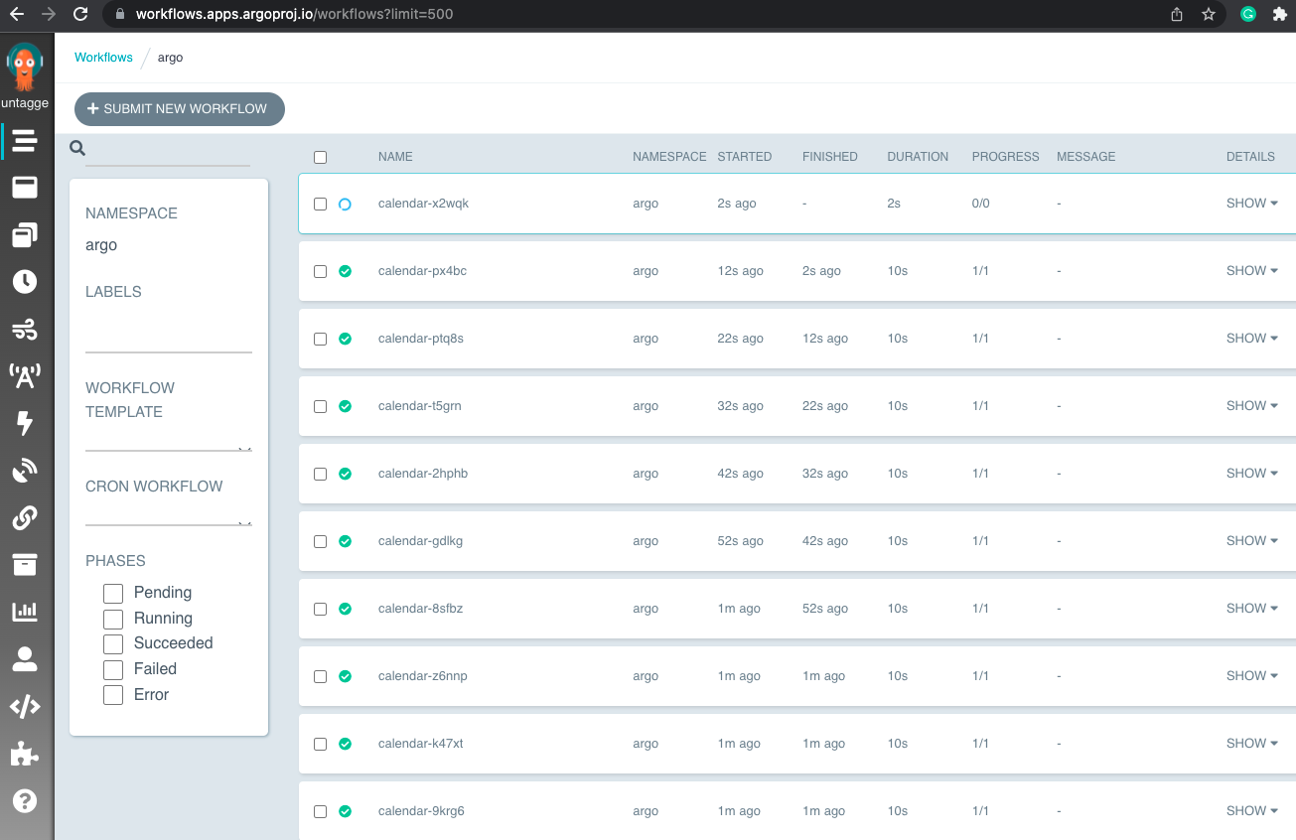Enable the Succeeded phase filter
Screen dimensions: 1296x840
pos(112,643)
